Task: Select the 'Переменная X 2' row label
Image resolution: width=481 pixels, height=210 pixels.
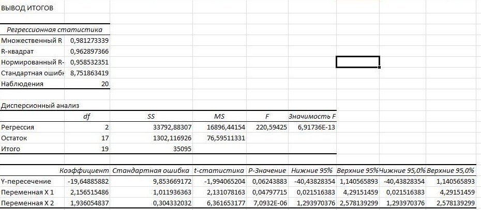Action: pyautogui.click(x=32, y=203)
